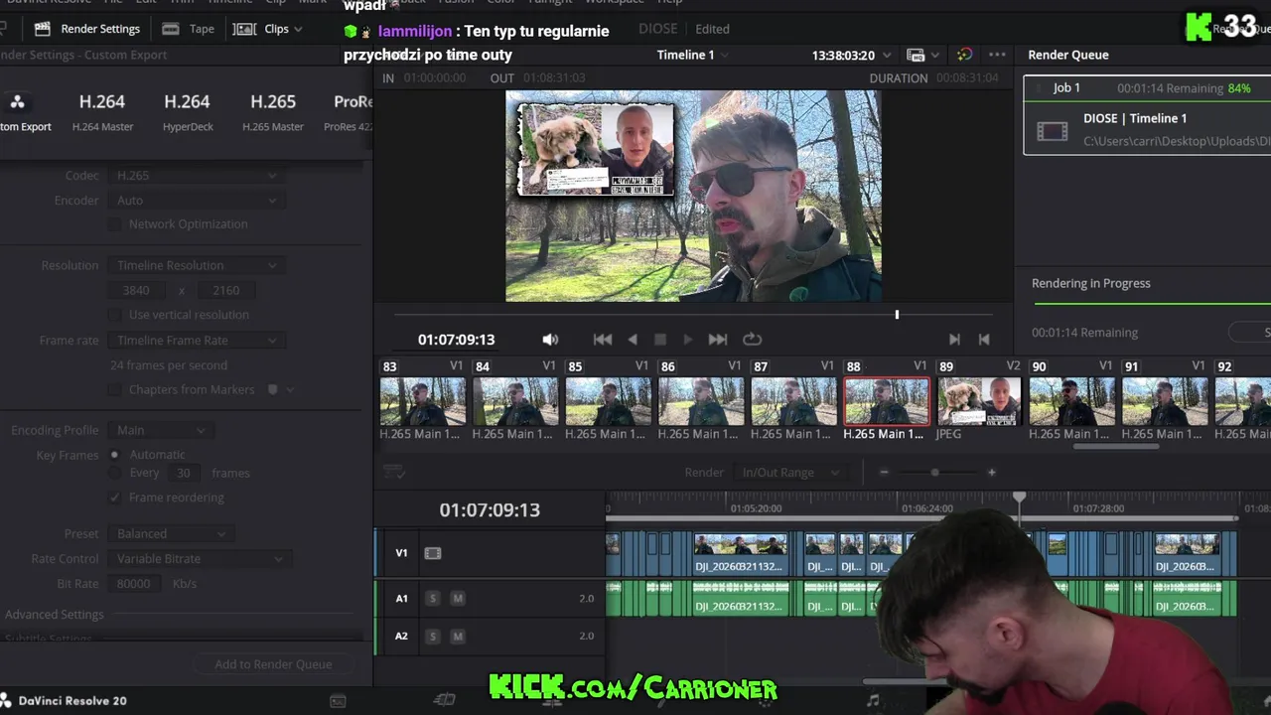This screenshot has width=1271, height=715.
Task: Click Add to Render Queue button
Action: click(x=273, y=664)
